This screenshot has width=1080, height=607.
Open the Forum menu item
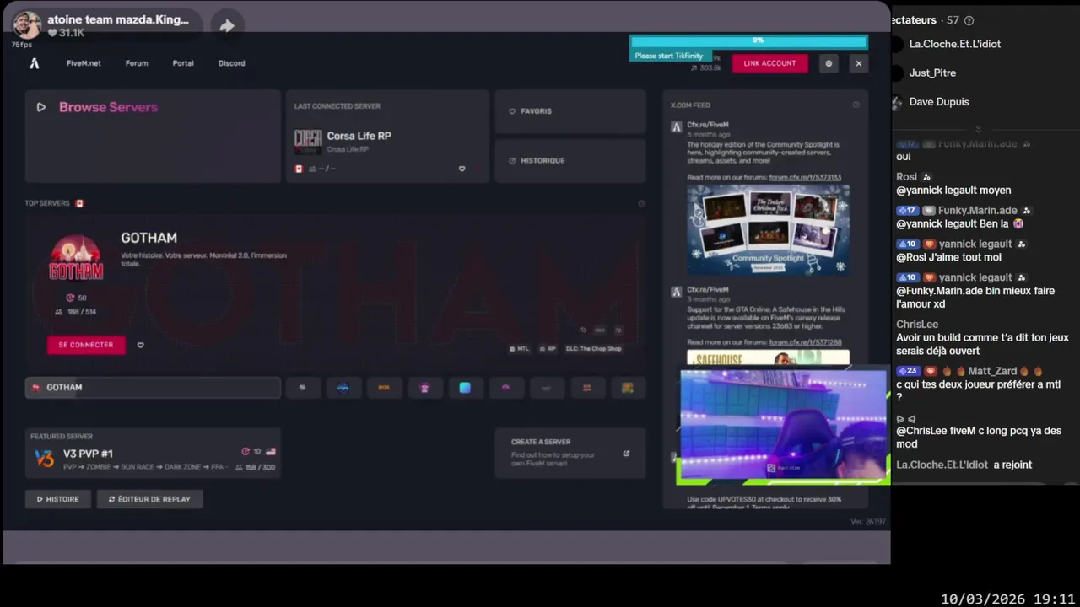click(137, 63)
